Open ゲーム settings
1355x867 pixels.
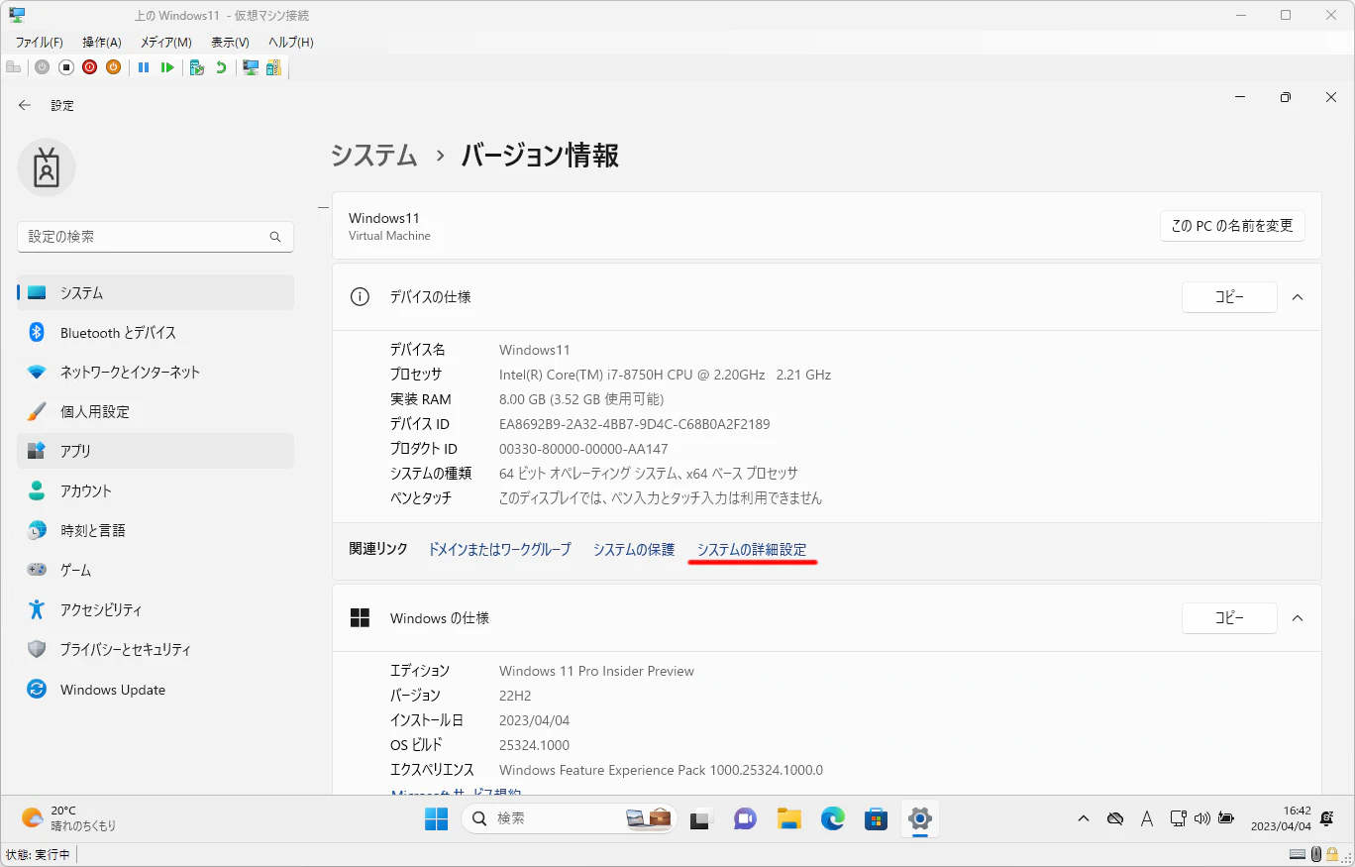(156, 570)
